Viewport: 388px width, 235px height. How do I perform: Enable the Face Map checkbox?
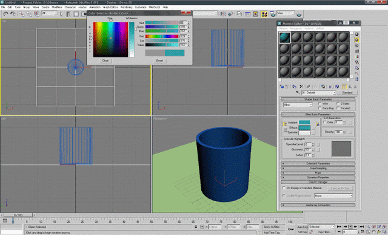[319, 108]
